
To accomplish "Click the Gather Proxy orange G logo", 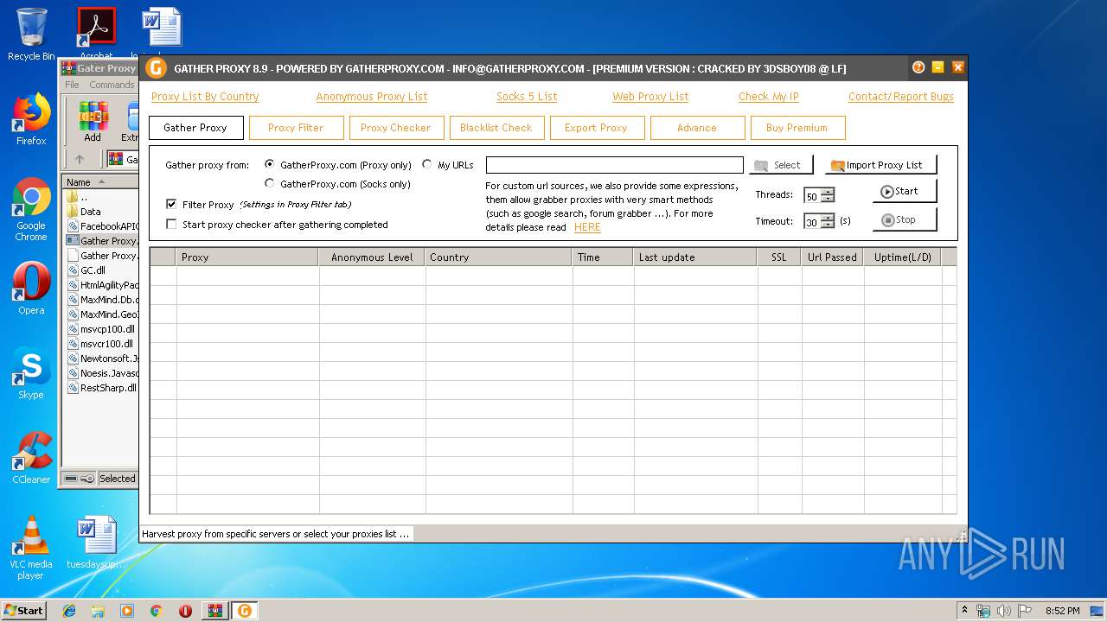I will [x=156, y=68].
